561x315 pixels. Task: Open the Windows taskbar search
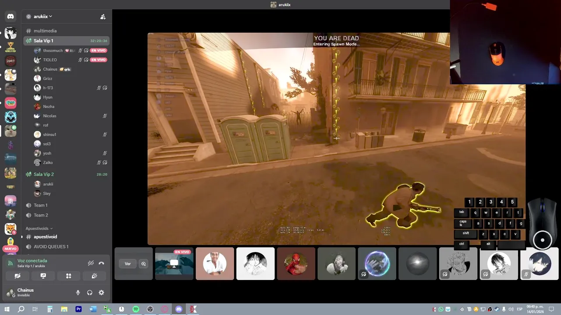21,309
